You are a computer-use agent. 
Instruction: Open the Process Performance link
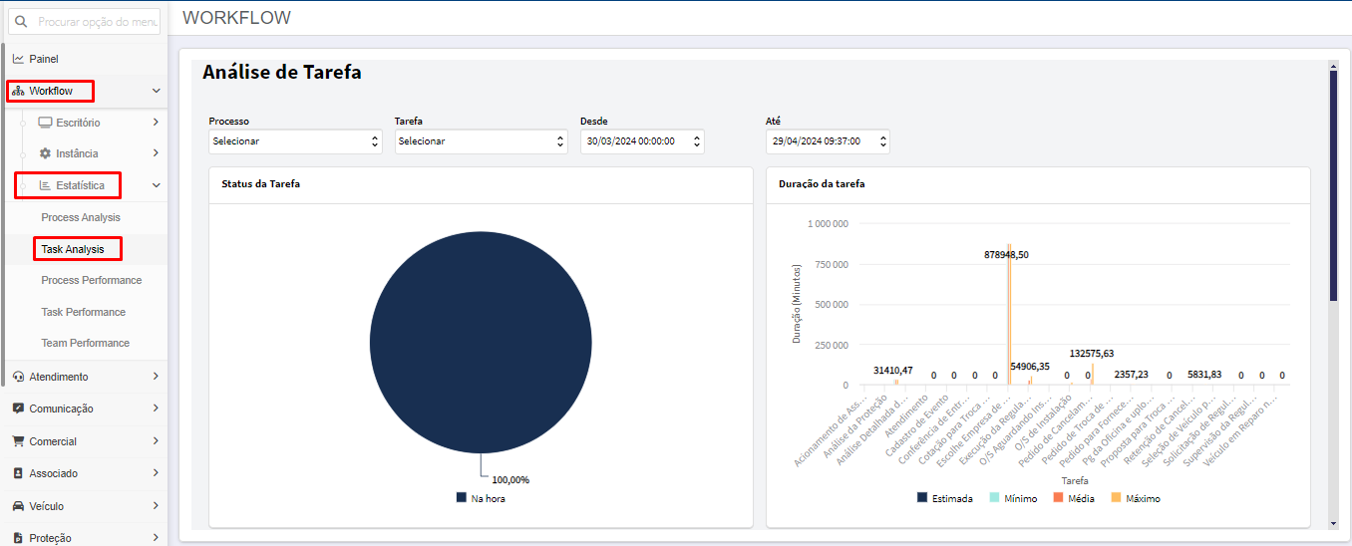tap(92, 280)
